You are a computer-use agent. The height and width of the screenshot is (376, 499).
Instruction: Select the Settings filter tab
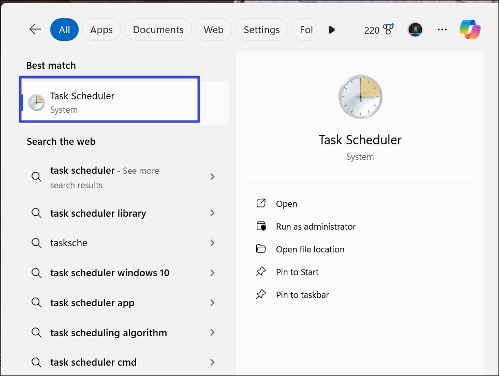pos(261,29)
